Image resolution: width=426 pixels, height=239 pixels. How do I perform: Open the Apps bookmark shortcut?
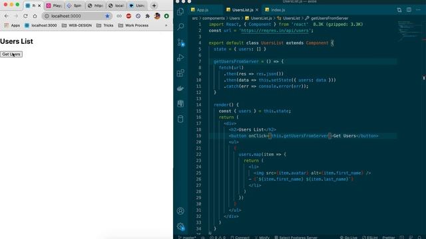point(12,25)
